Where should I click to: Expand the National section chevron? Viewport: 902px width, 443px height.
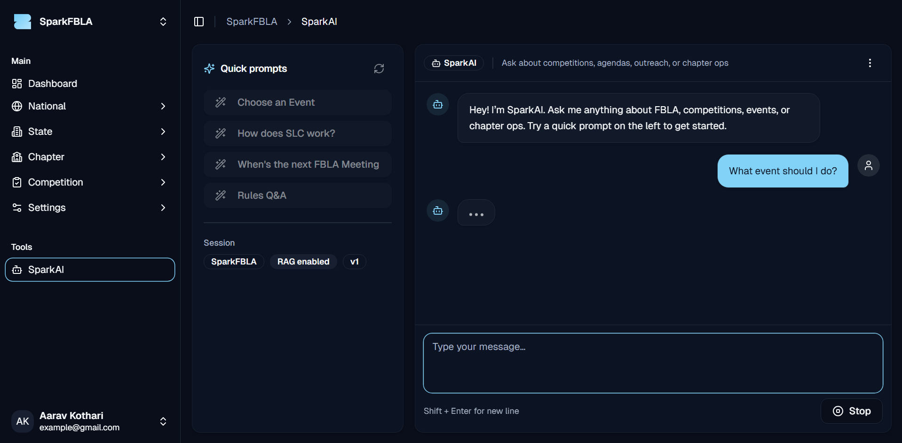tap(163, 106)
